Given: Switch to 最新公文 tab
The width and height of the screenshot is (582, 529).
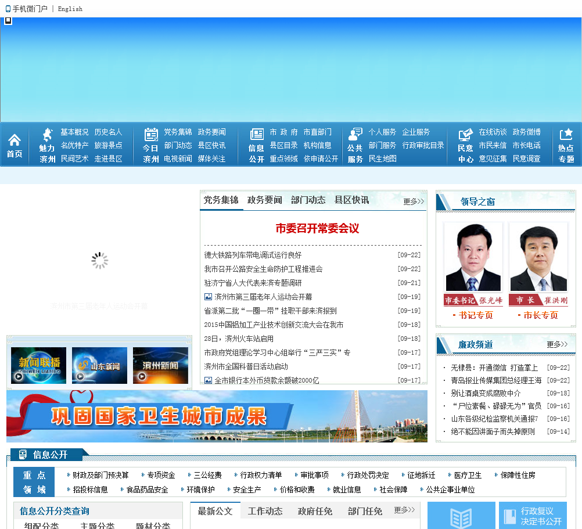Looking at the screenshot, I should coord(215,512).
